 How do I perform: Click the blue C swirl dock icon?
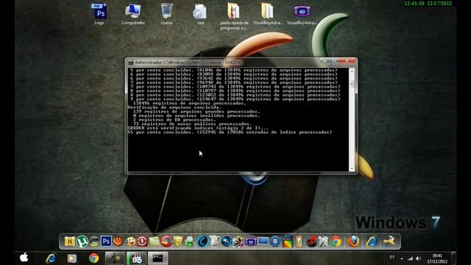pos(202,241)
